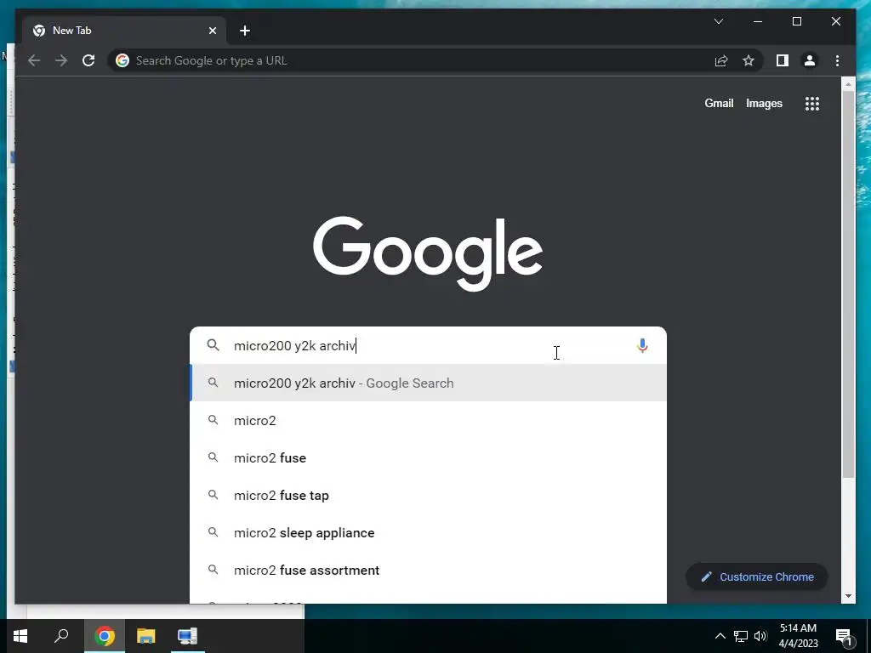This screenshot has width=871, height=653.
Task: Open Google Images link
Action: [x=764, y=103]
